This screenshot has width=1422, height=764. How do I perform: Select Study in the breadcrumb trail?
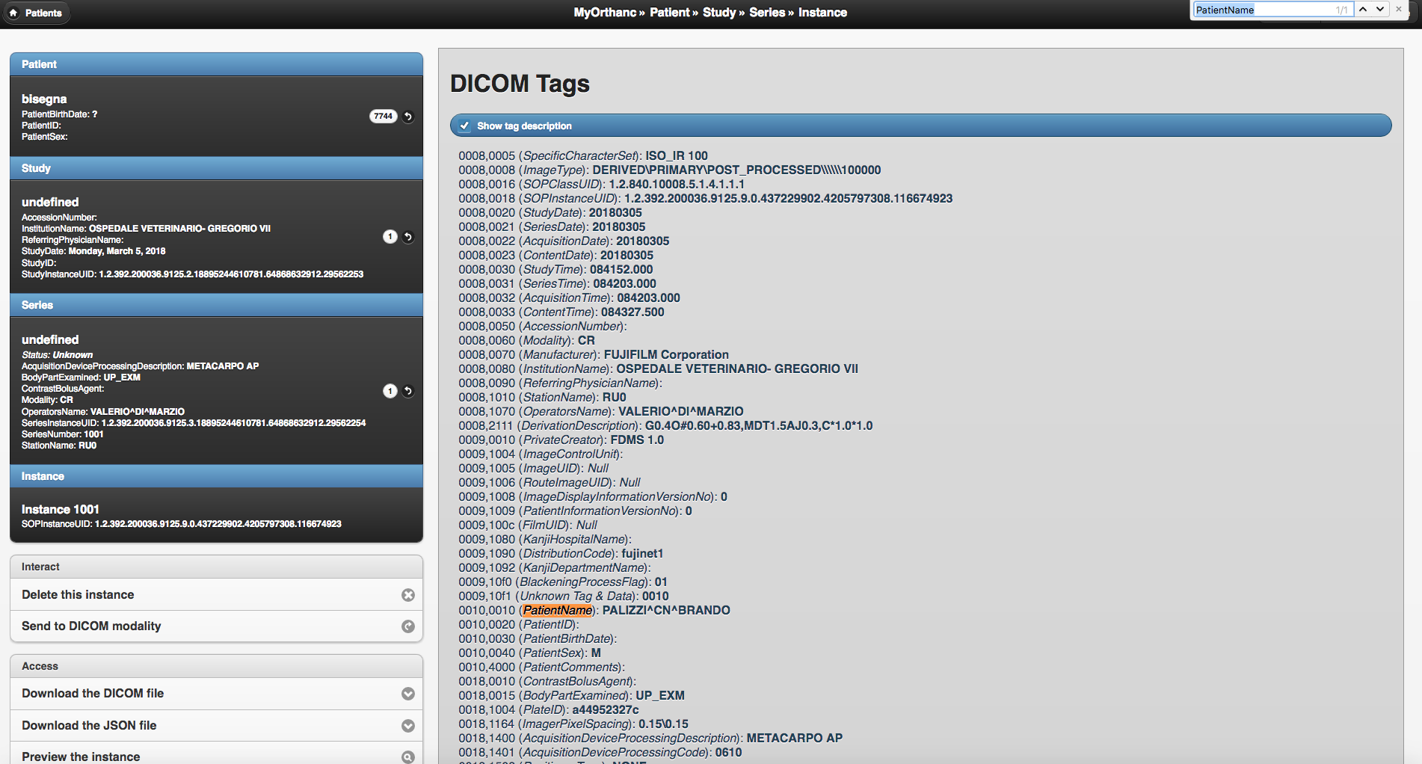tap(719, 13)
